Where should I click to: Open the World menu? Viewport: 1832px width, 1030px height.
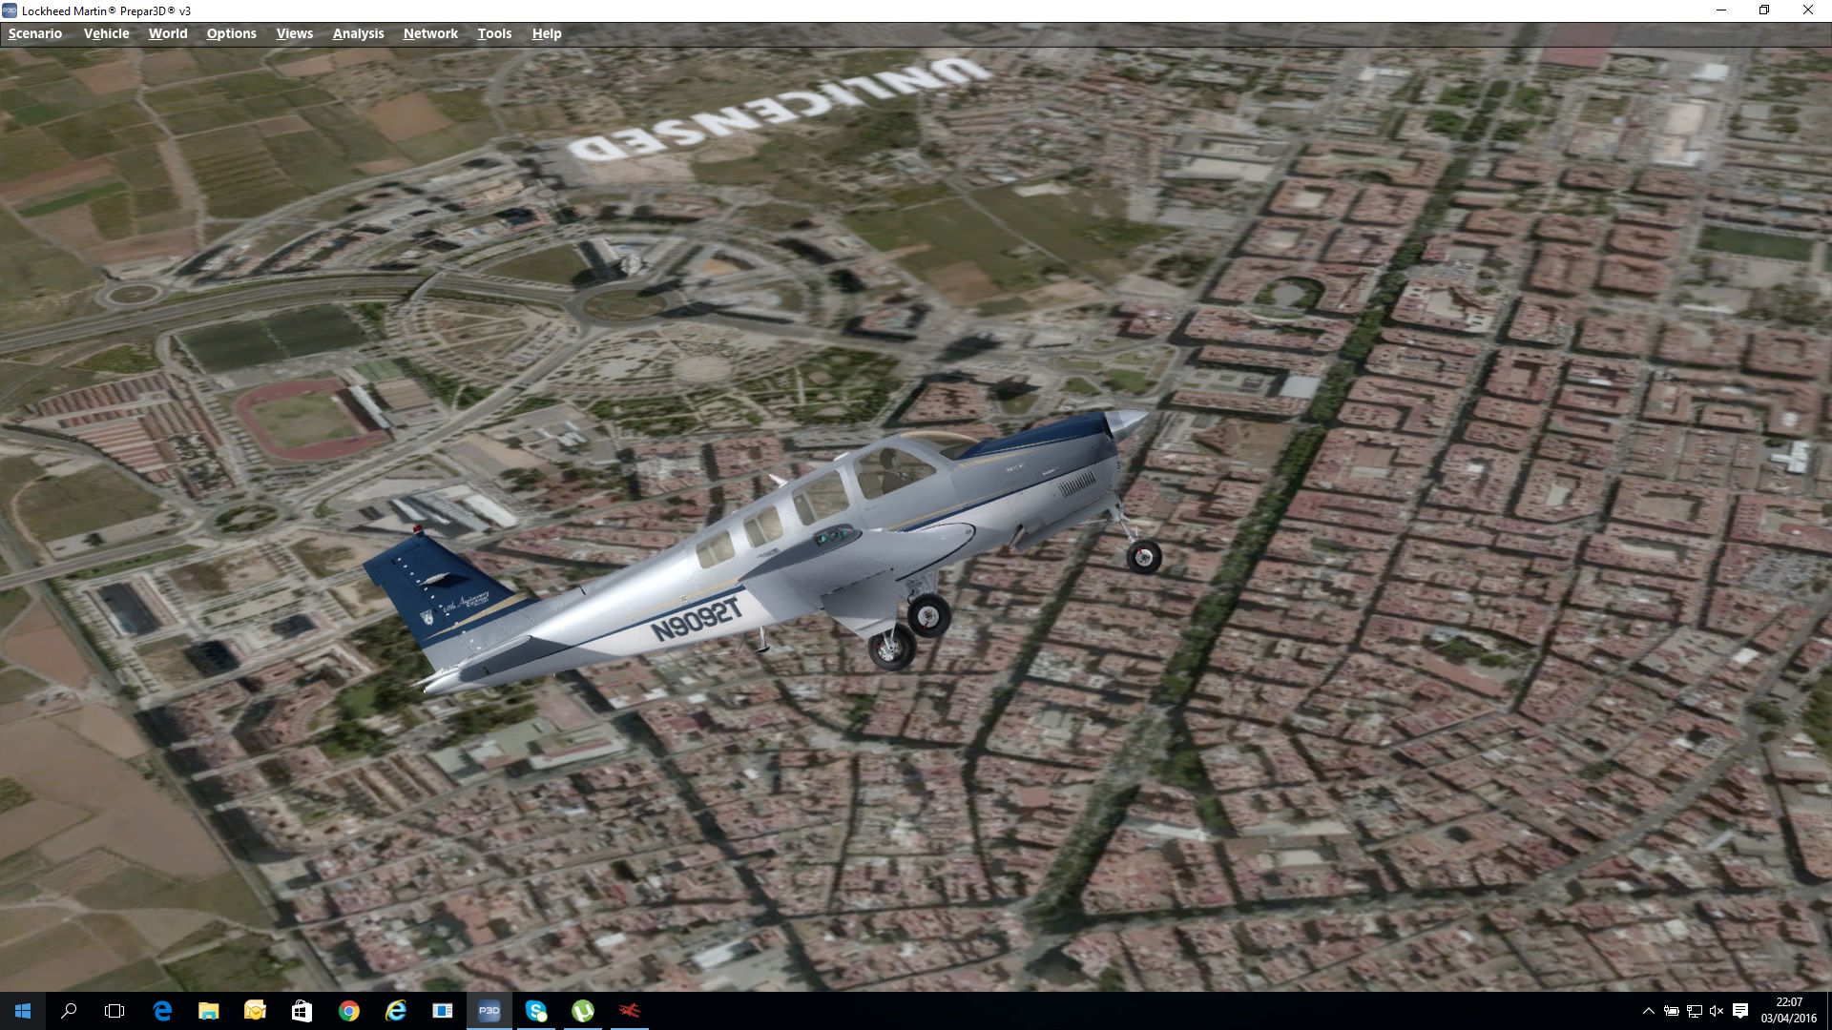pyautogui.click(x=168, y=33)
